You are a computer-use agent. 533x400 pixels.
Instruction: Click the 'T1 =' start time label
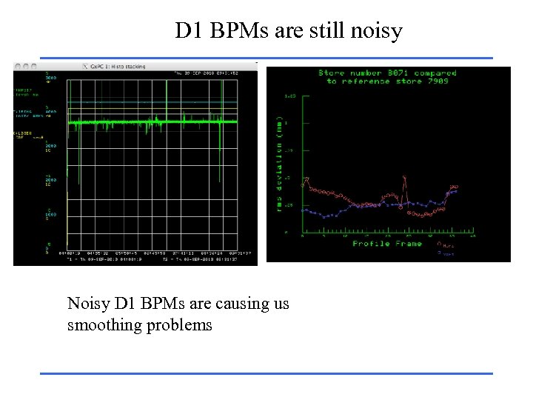104,259
